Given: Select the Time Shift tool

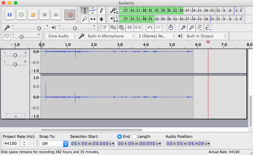Looking at the screenshot, I should [93, 19].
